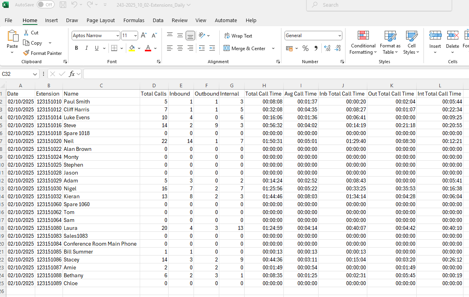Click the Increase Indent icon

coord(212,48)
